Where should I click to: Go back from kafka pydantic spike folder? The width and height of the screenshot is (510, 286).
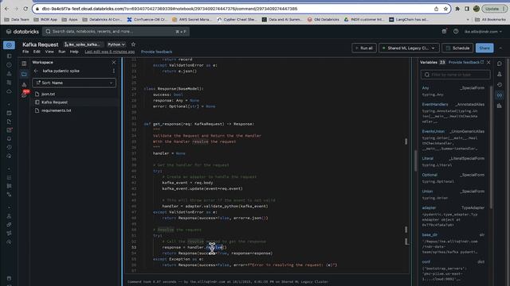click(36, 71)
